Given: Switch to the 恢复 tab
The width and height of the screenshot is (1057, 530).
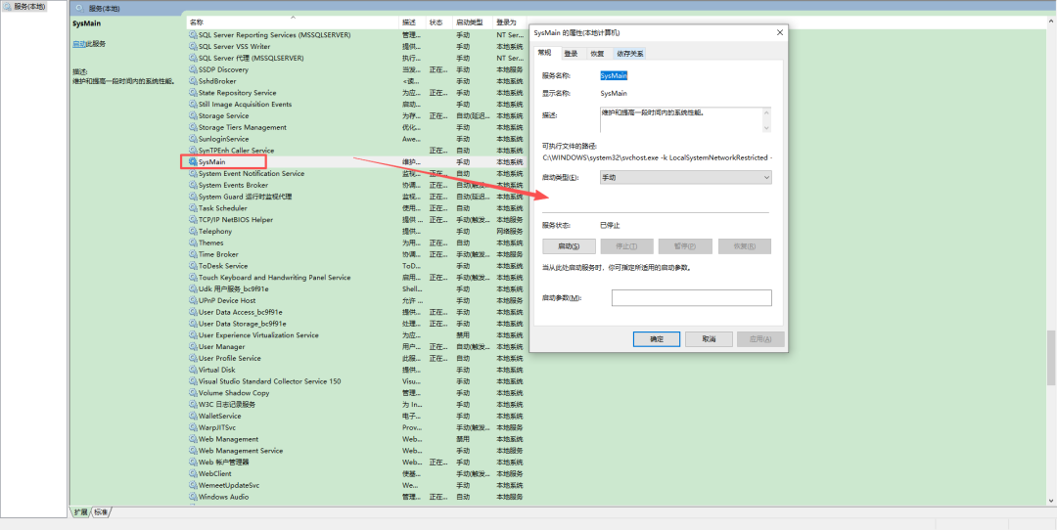Looking at the screenshot, I should coord(597,53).
